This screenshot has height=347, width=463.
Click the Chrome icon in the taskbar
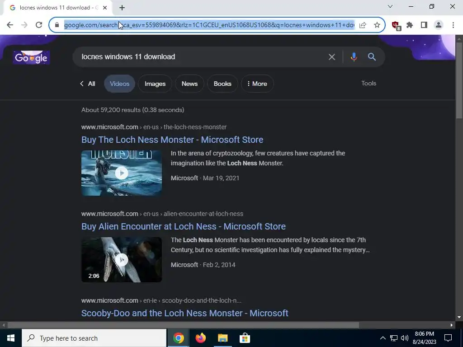point(178,338)
